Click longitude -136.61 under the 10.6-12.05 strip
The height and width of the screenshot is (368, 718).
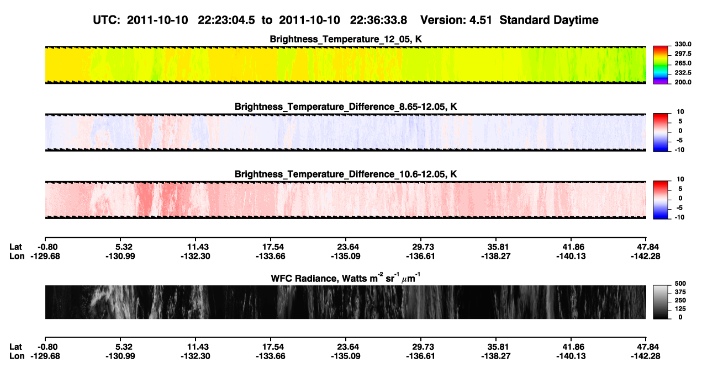[x=420, y=256]
